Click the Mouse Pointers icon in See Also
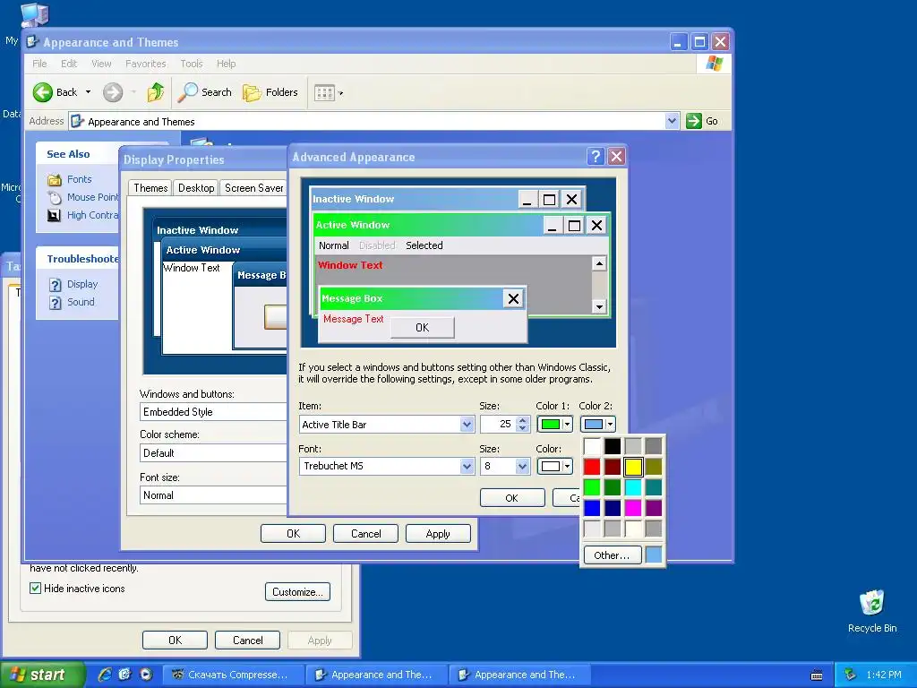This screenshot has height=688, width=917. 55,198
